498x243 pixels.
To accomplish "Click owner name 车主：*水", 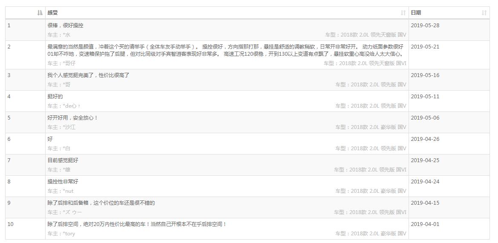I will [59, 35].
